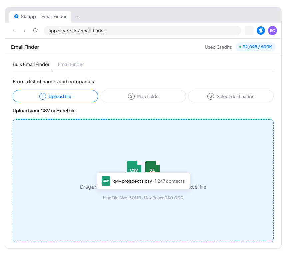Click the blank toolbar button beside address bar
The height and width of the screenshot is (255, 289).
pos(249,31)
